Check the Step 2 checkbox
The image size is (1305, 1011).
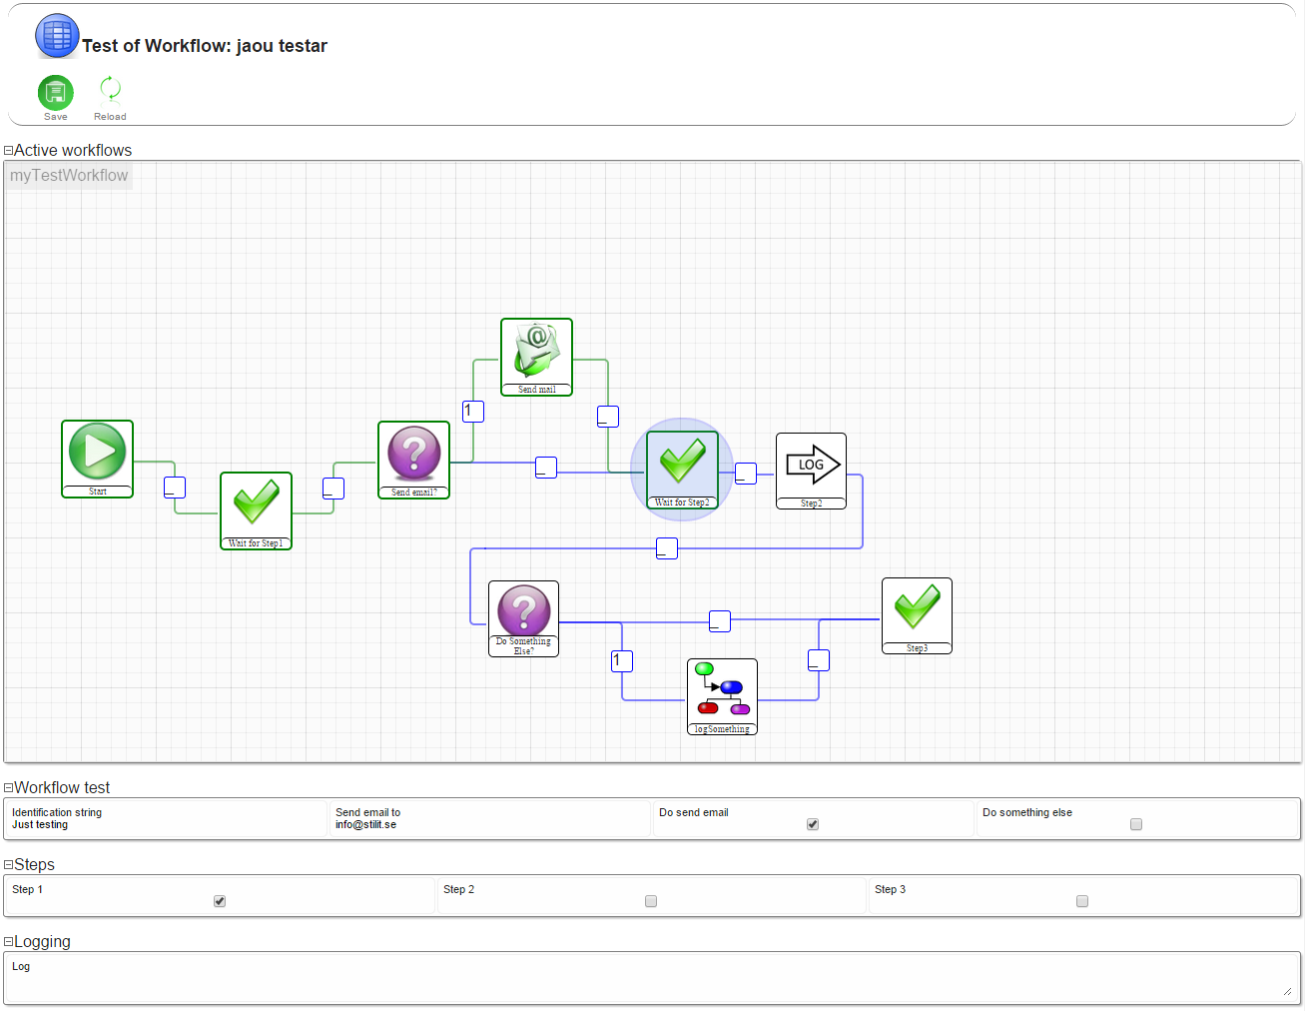pyautogui.click(x=651, y=901)
